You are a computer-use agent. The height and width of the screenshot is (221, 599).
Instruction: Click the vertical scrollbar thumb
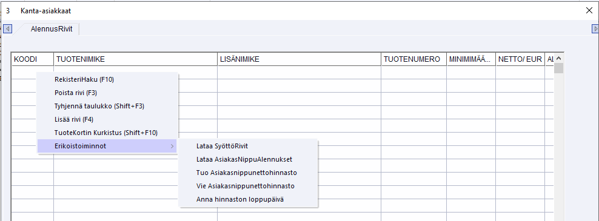coord(558,68)
